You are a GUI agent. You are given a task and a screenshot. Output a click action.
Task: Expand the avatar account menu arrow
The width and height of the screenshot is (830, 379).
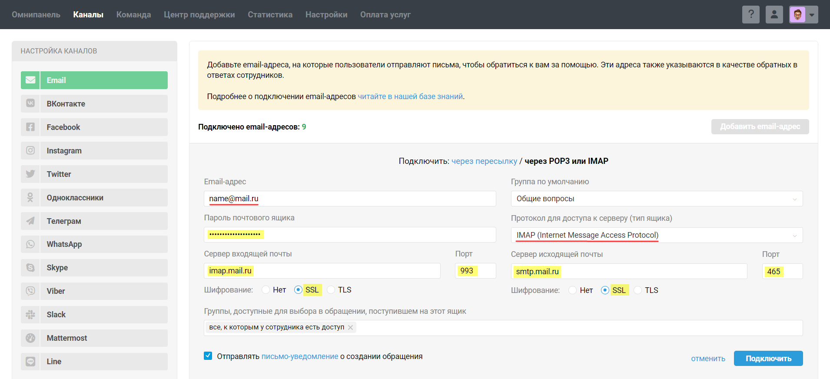(812, 15)
